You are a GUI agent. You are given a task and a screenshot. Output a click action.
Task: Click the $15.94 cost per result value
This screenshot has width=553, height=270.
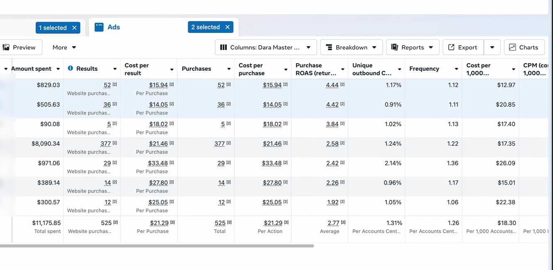pos(158,85)
